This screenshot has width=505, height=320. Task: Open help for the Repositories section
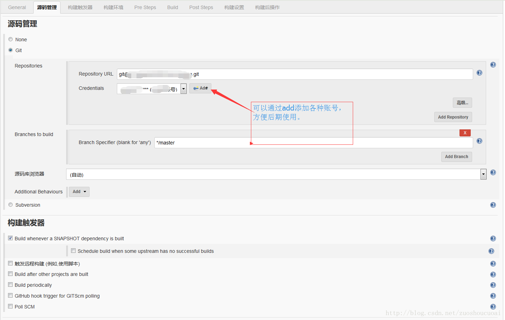[493, 65]
